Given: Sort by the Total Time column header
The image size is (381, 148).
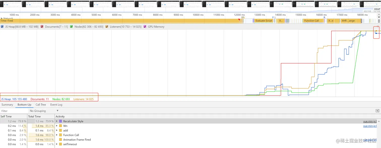Looking at the screenshot, I should click(x=41, y=116).
